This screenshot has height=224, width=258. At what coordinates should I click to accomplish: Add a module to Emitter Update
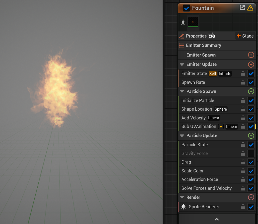pyautogui.click(x=251, y=64)
